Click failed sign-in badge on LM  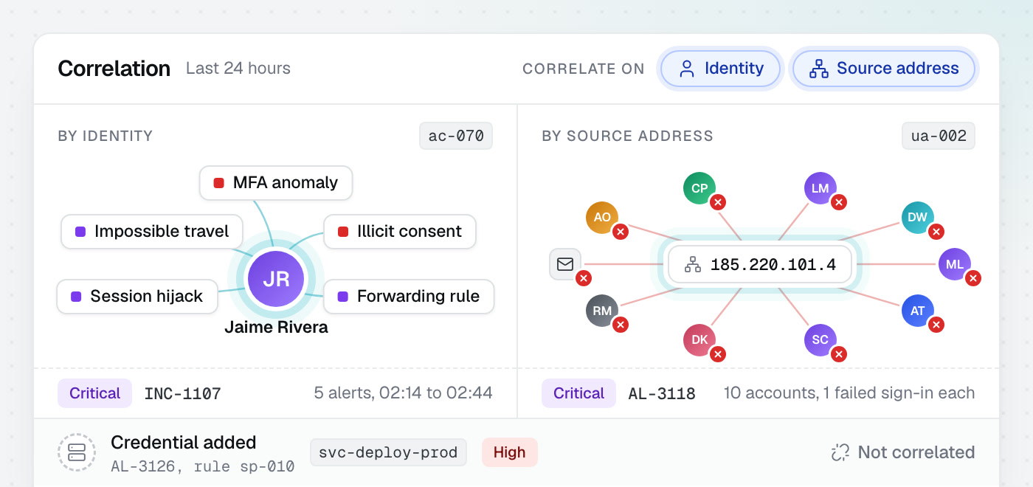pos(838,202)
